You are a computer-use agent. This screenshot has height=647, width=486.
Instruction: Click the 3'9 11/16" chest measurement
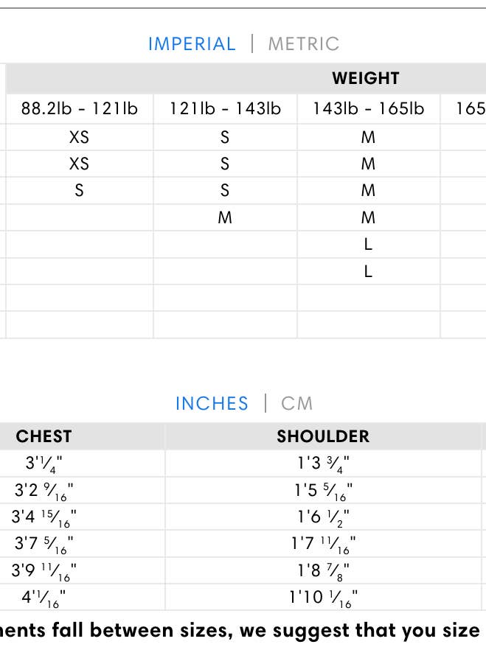coord(44,571)
